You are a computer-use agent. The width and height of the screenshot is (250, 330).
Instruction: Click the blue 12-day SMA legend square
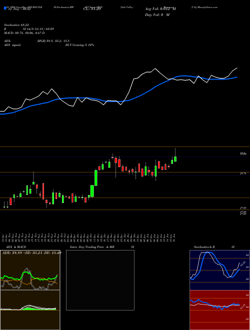tap(5, 8)
